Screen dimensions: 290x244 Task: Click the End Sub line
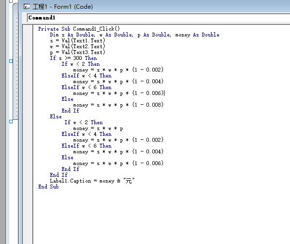49,187
